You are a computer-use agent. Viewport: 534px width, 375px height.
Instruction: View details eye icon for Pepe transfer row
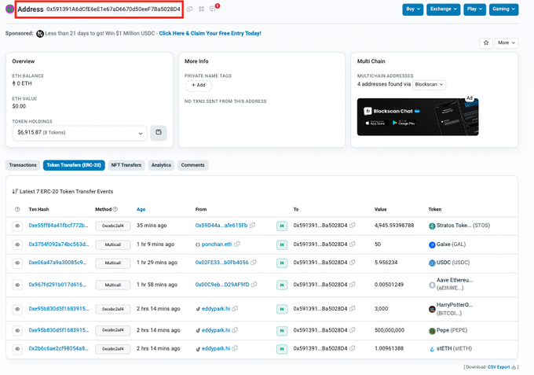pos(17,330)
